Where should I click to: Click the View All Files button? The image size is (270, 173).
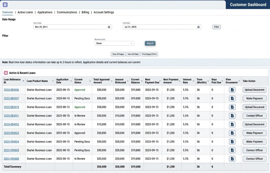click(133, 54)
